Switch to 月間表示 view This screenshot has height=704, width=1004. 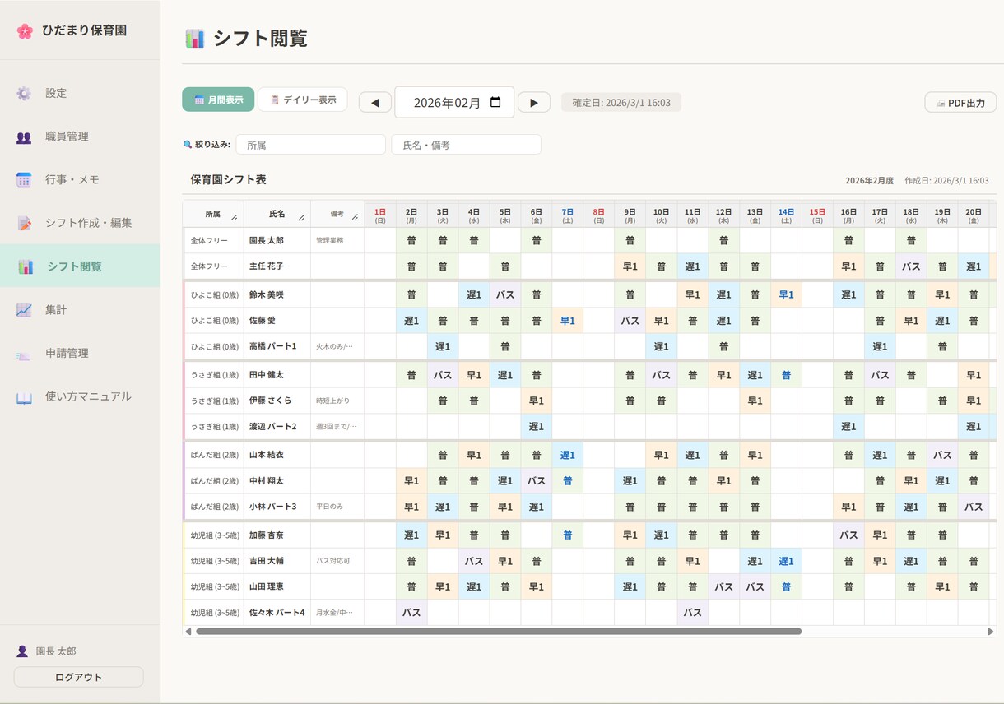218,100
